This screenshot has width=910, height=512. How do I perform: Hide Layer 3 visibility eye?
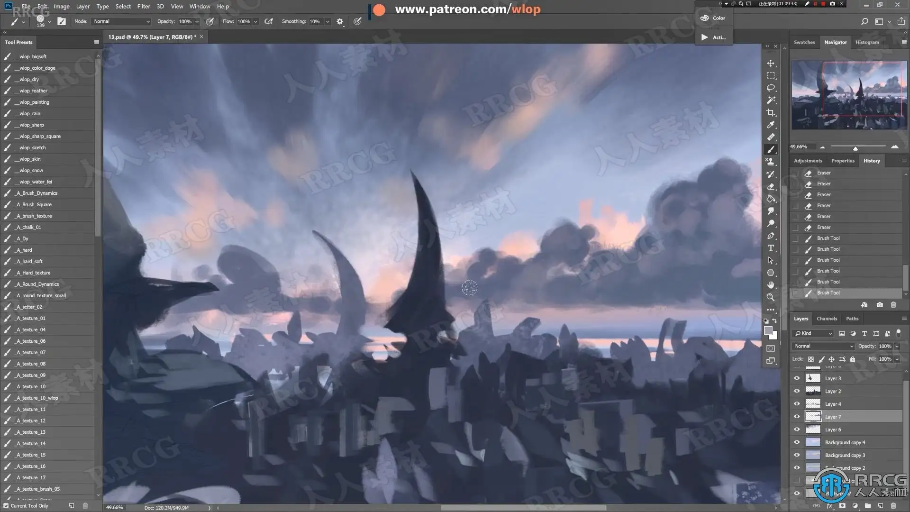pyautogui.click(x=797, y=378)
